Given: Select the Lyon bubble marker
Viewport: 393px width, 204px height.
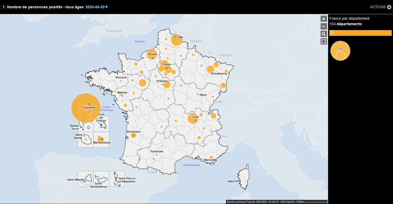Looking at the screenshot, I should (x=193, y=118).
